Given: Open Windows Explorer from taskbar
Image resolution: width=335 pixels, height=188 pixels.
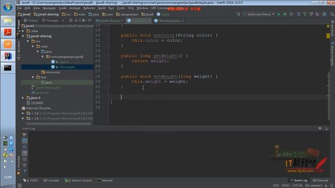Looking at the screenshot, I should pyautogui.click(x=8, y=21).
